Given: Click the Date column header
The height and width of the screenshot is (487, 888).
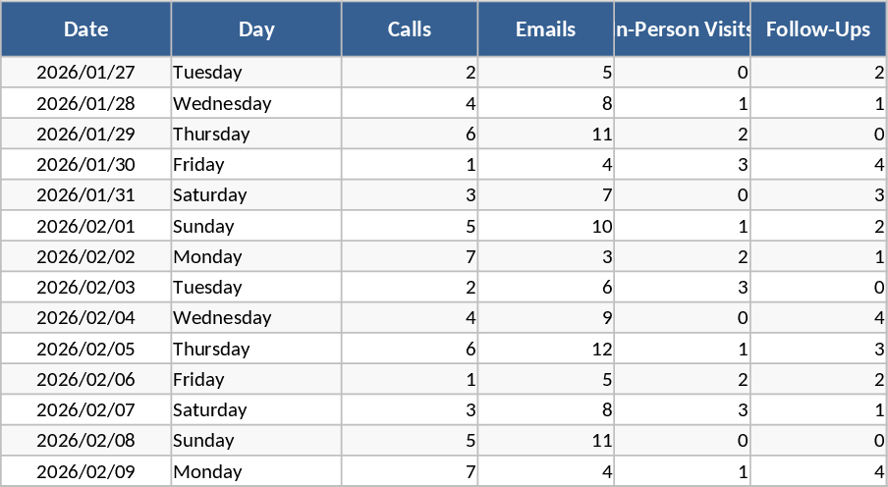Looking at the screenshot, I should [85, 29].
